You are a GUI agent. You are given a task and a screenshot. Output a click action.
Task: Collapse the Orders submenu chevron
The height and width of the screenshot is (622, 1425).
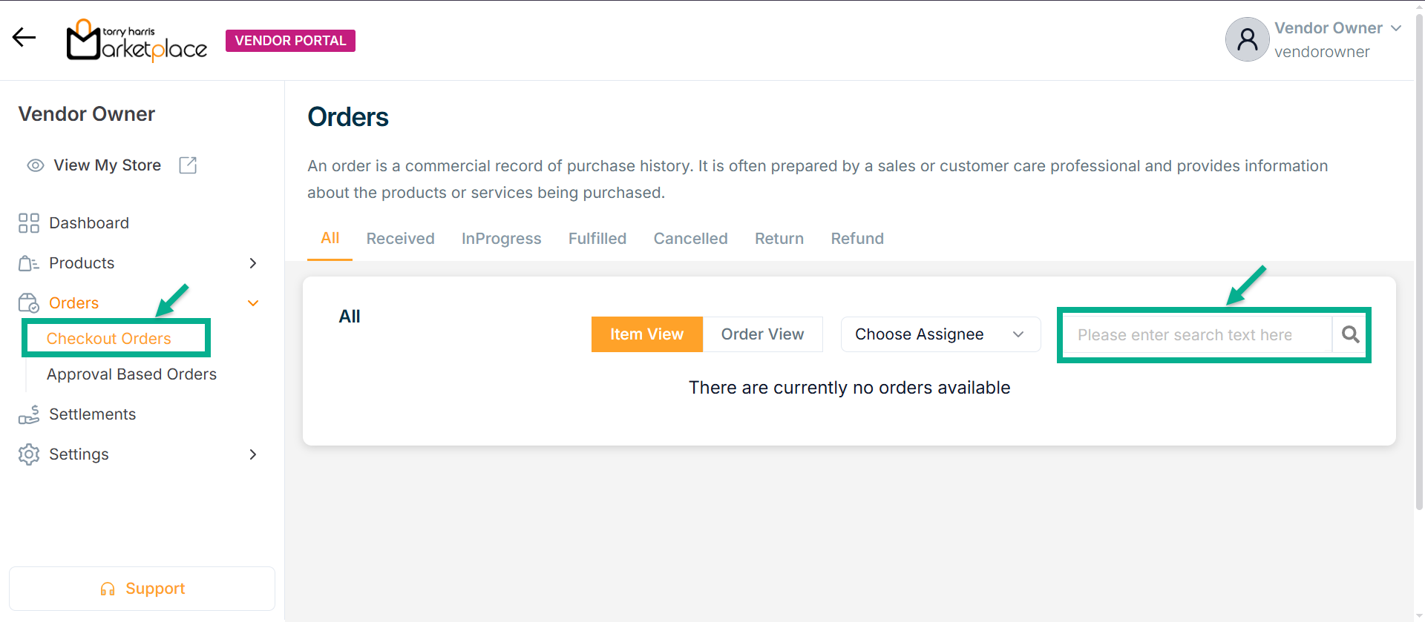tap(253, 303)
